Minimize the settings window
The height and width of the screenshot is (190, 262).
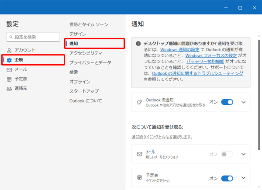coord(226,8)
